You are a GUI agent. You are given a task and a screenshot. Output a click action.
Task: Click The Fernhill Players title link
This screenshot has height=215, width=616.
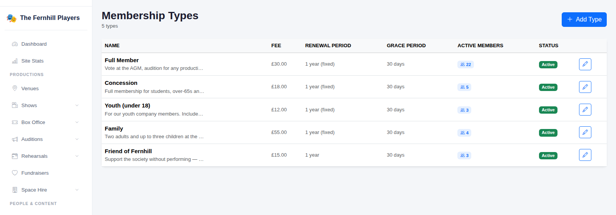[x=50, y=18]
